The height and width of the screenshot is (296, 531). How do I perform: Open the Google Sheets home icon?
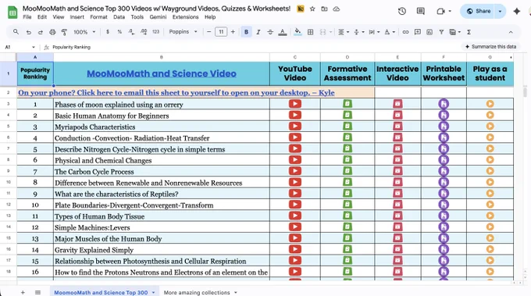point(12,12)
